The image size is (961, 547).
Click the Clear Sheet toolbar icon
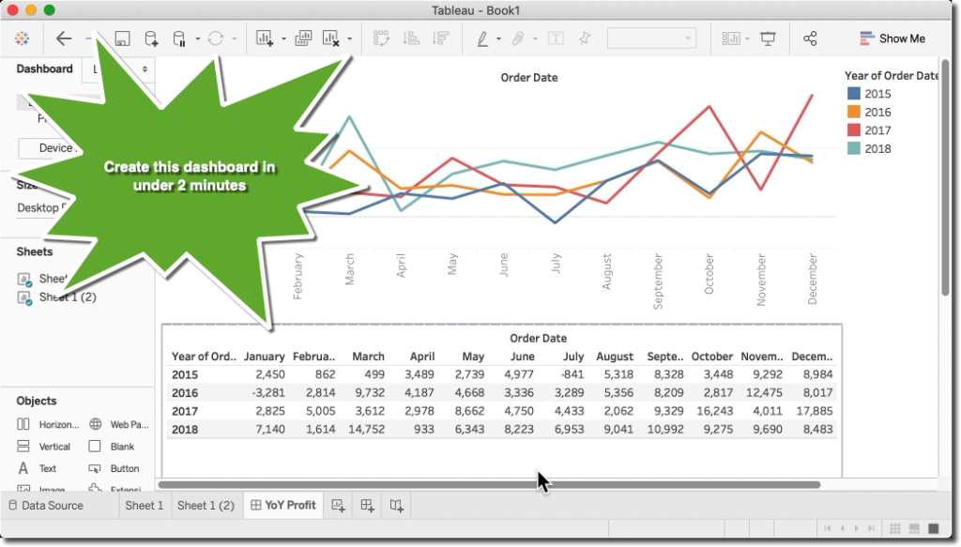pyautogui.click(x=331, y=38)
